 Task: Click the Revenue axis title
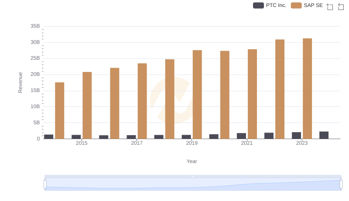[20, 82]
